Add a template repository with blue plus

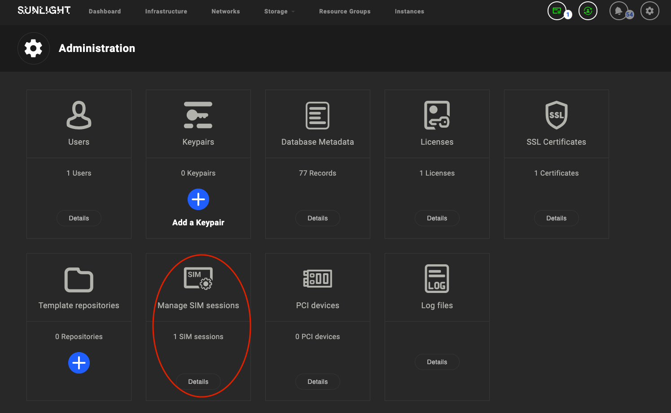point(79,363)
